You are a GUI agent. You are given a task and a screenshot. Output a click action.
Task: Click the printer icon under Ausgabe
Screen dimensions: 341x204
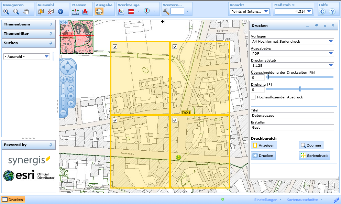point(99,11)
